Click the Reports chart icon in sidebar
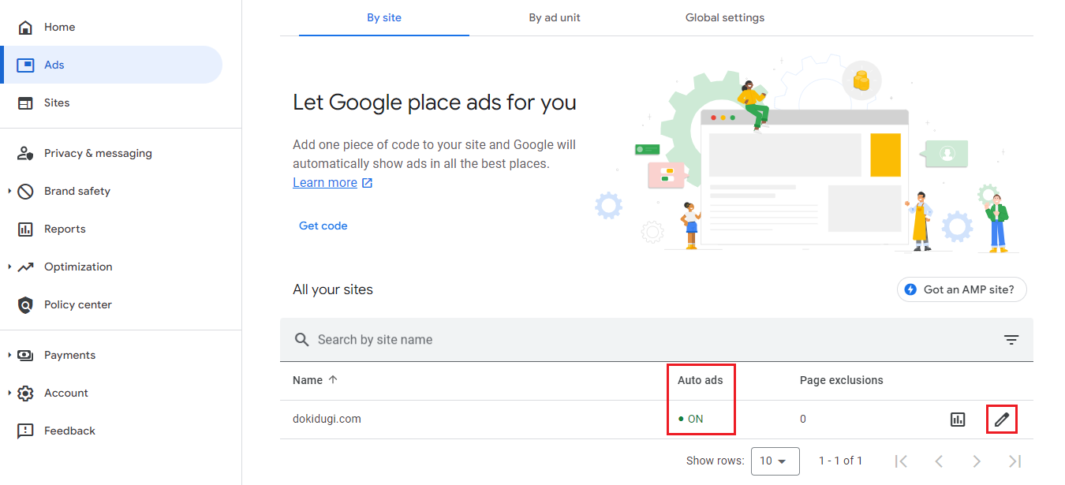This screenshot has height=485, width=1065. (x=25, y=229)
